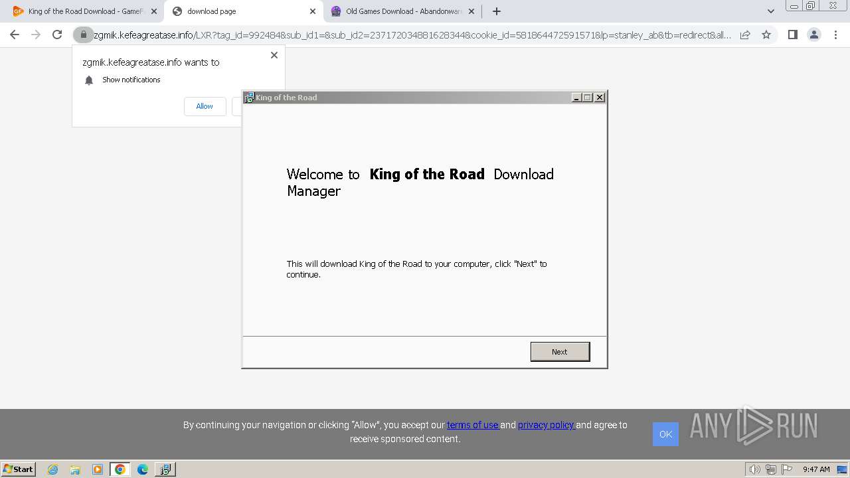850x478 pixels.
Task: Open File Explorer from the taskbar
Action: pos(75,469)
